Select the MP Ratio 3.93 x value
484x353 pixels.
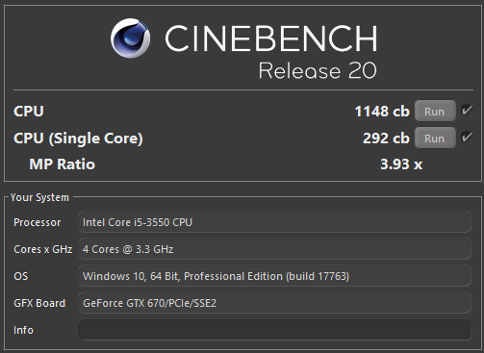[401, 164]
